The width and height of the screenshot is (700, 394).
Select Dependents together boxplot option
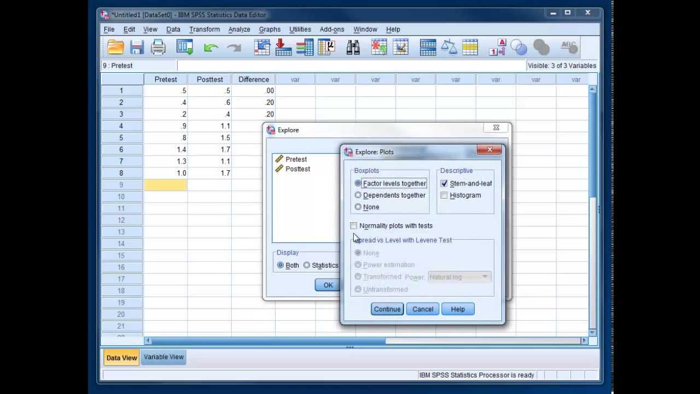point(390,195)
